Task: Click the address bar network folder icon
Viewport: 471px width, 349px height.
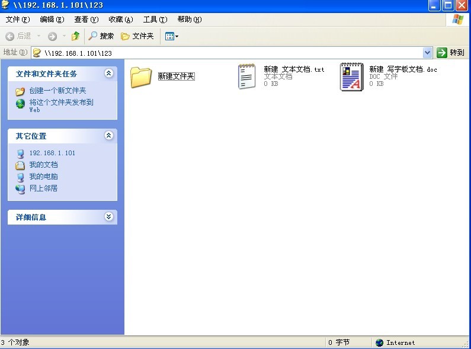Action: 37,53
